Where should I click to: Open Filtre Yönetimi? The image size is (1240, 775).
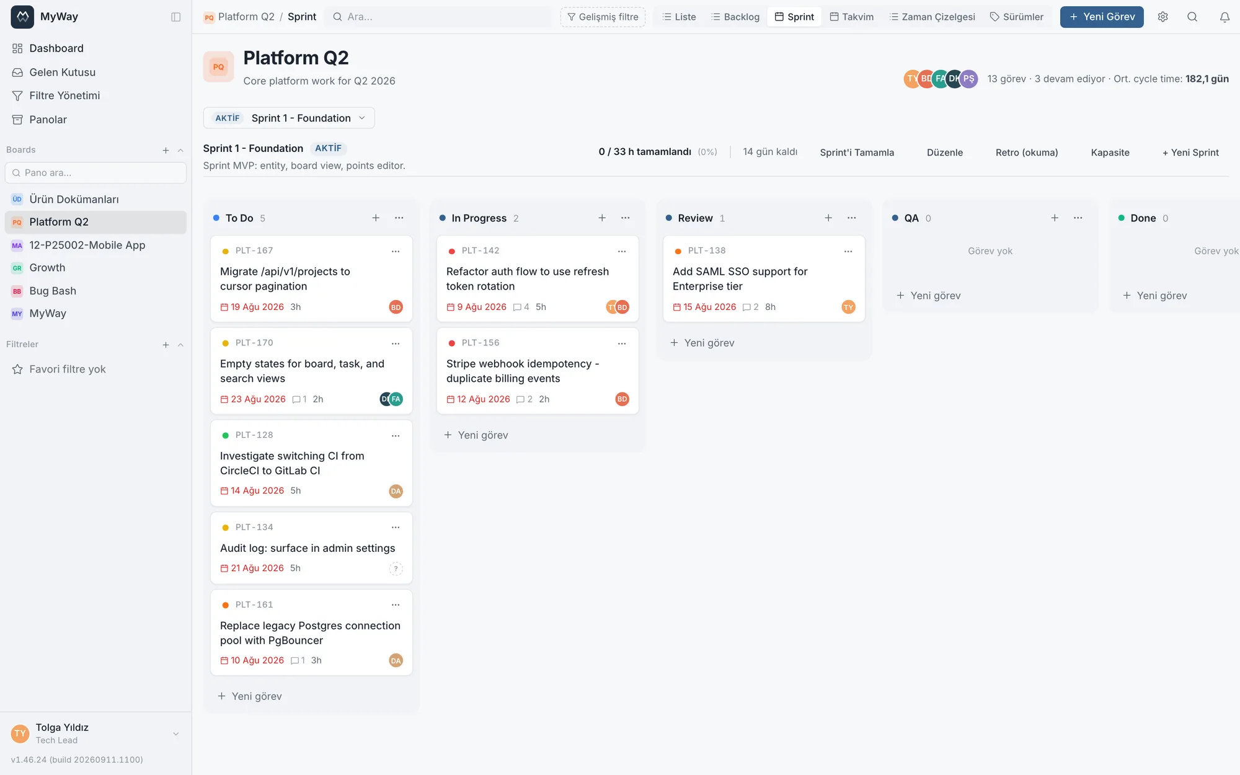pyautogui.click(x=95, y=95)
